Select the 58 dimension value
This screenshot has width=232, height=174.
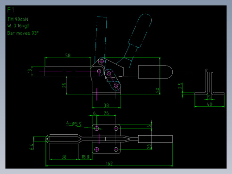[68, 55]
